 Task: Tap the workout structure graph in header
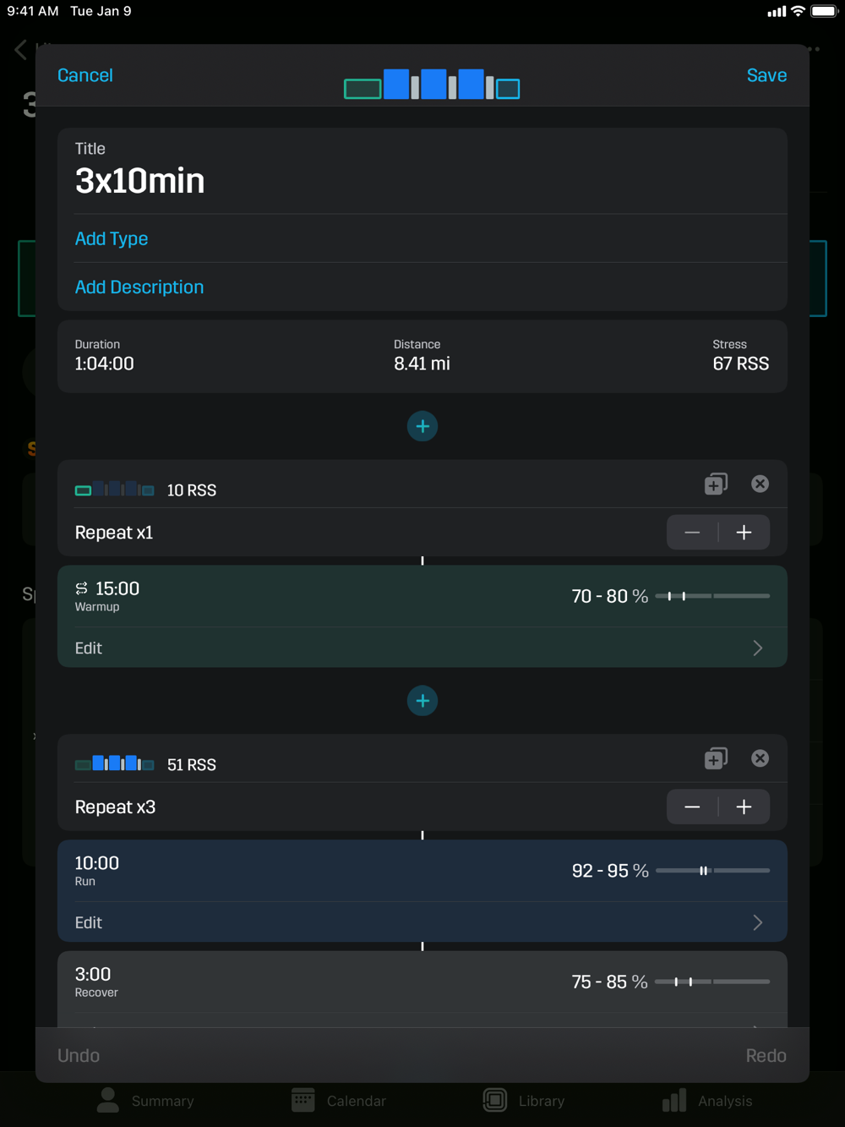point(432,85)
